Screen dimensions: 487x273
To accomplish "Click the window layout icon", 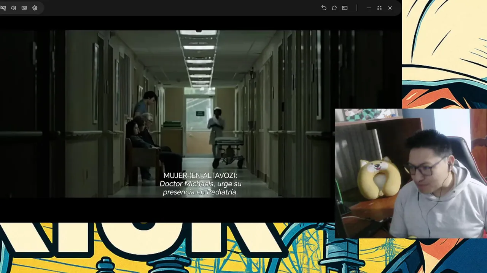I will 345,8.
